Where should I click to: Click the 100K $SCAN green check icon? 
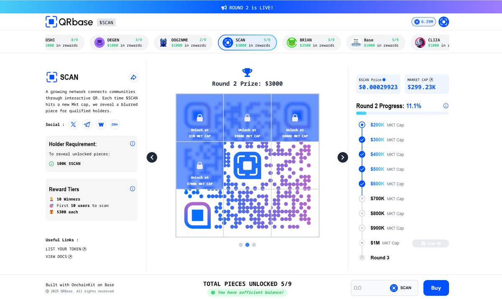click(x=51, y=163)
